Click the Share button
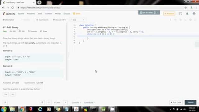 click(x=44, y=31)
